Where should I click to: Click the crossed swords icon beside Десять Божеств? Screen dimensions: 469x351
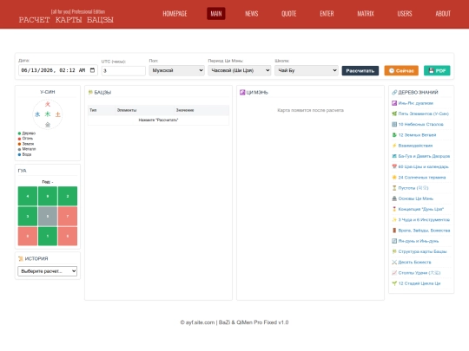click(x=394, y=262)
